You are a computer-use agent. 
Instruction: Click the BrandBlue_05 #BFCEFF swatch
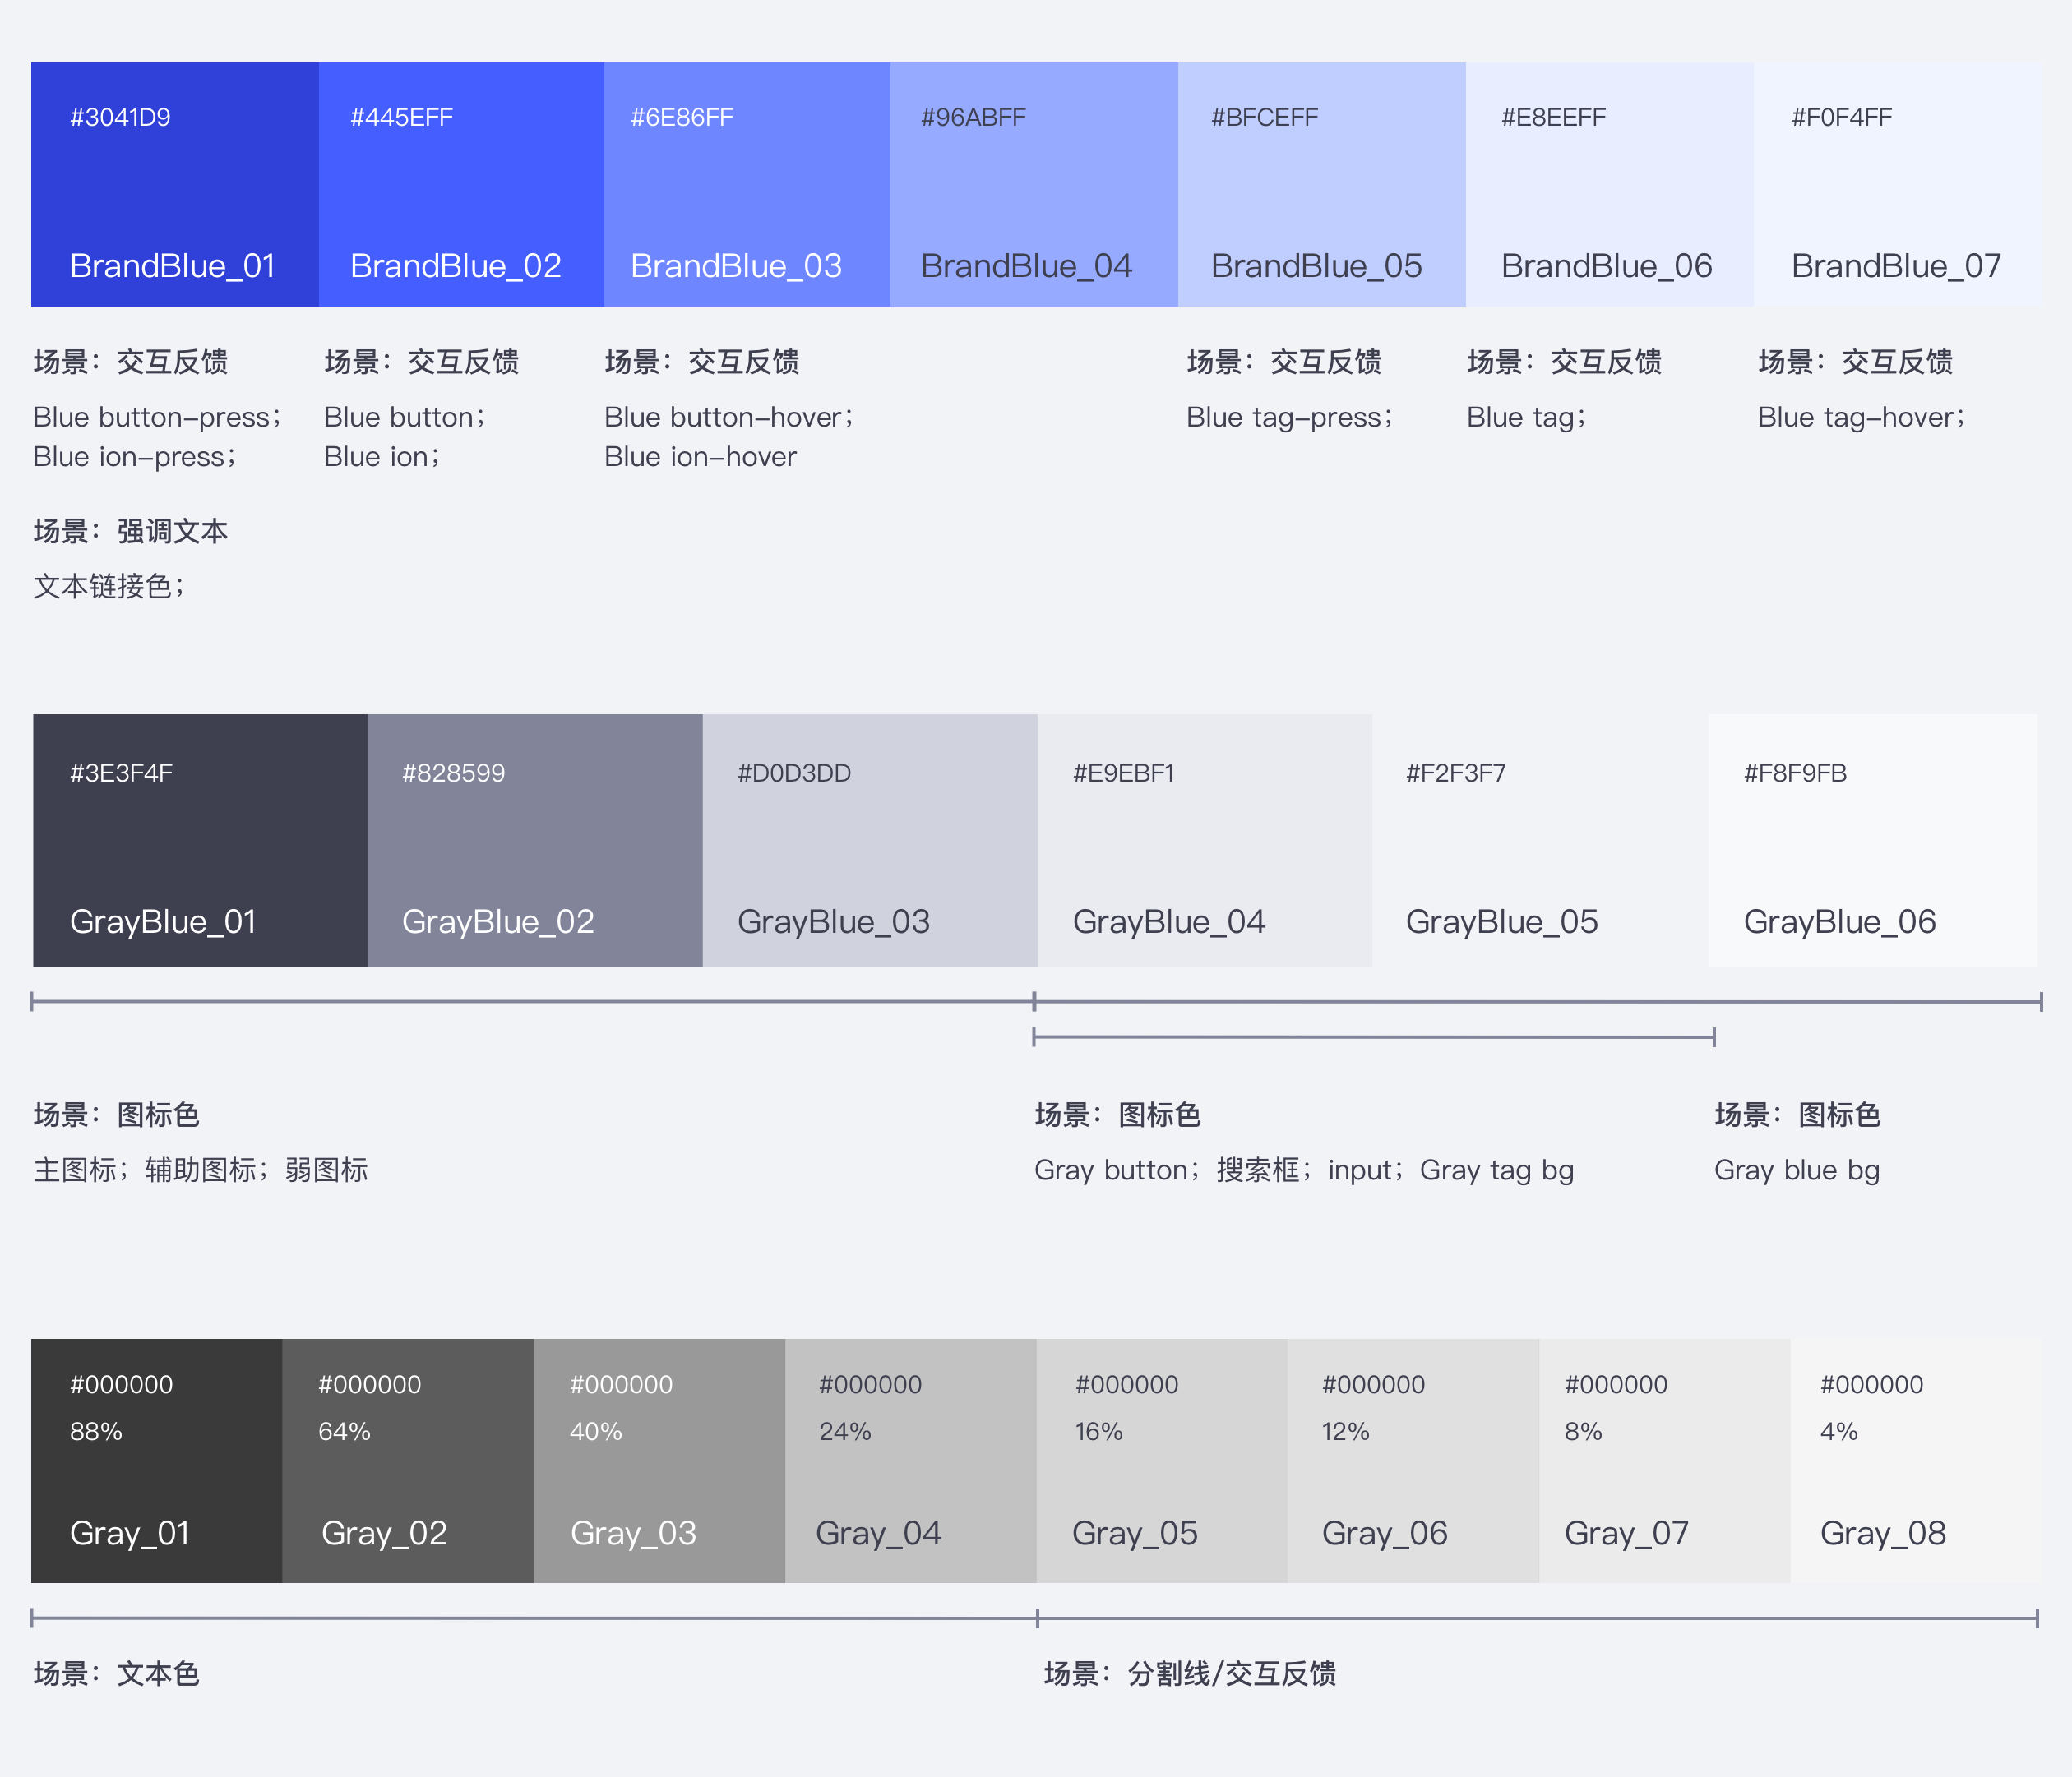coord(1322,185)
